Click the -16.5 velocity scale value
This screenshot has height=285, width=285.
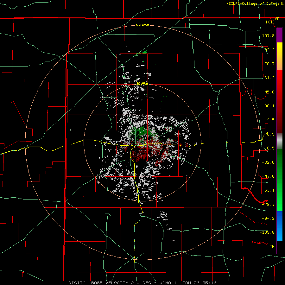(x=268, y=148)
